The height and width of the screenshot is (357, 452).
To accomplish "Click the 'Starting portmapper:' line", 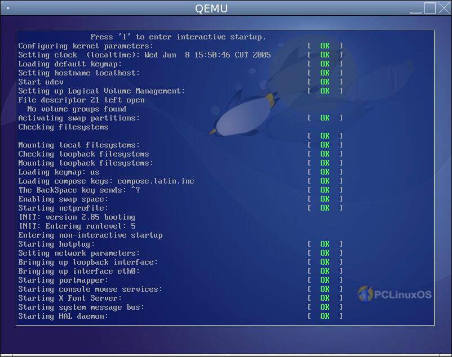I will click(63, 280).
